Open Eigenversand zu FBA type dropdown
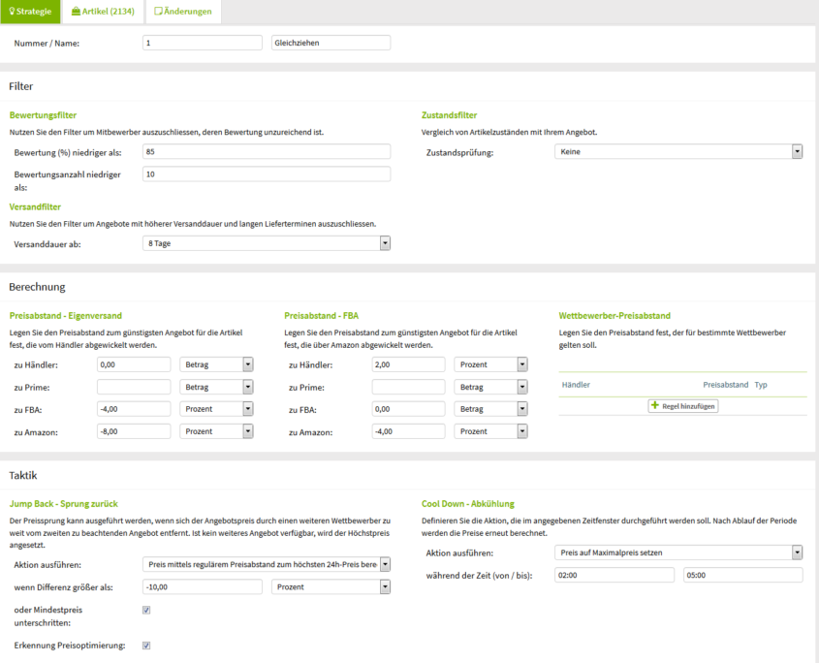The image size is (819, 663). [216, 409]
